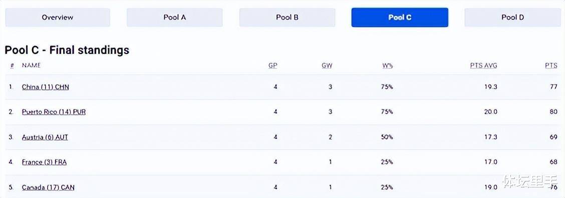Switch to the Overview tab

click(x=57, y=17)
